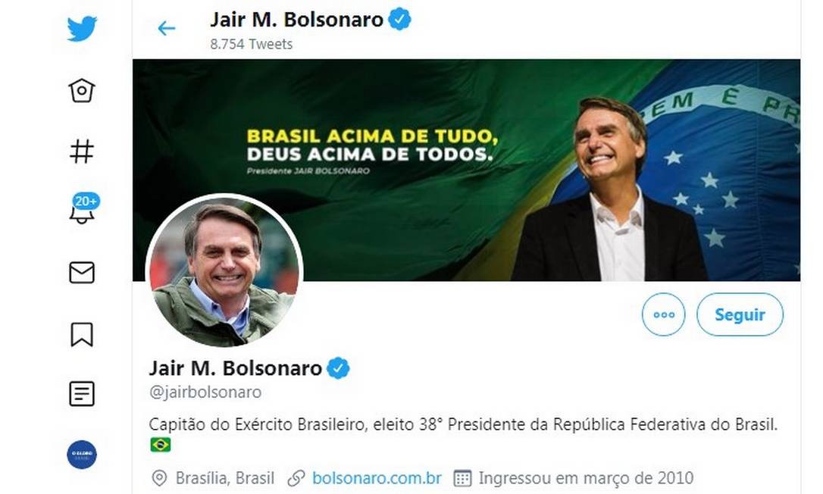Open the Messages envelope icon
This screenshot has height=494, width=823.
82,273
